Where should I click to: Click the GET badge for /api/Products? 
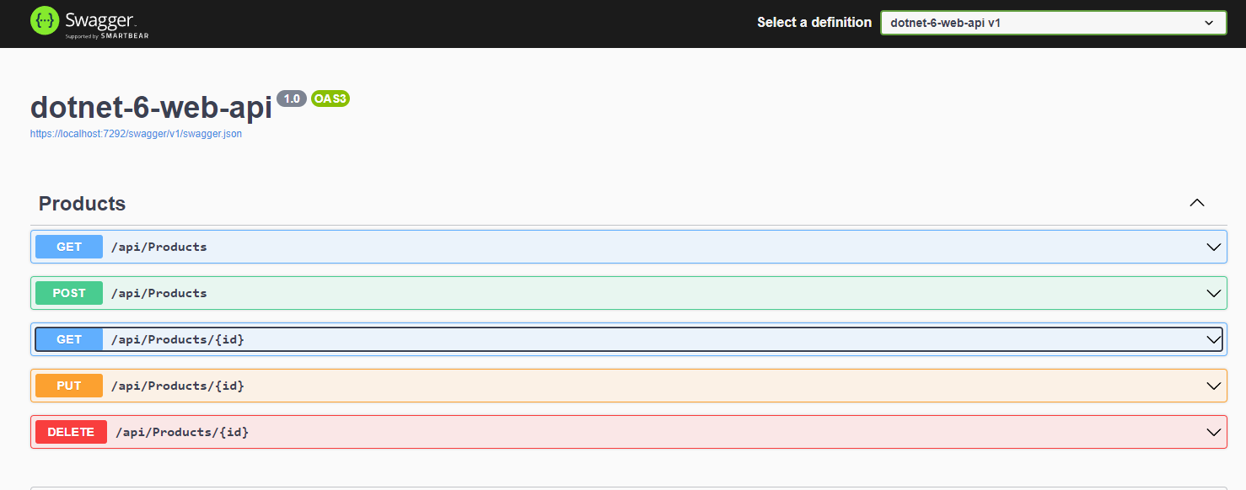[x=69, y=247]
